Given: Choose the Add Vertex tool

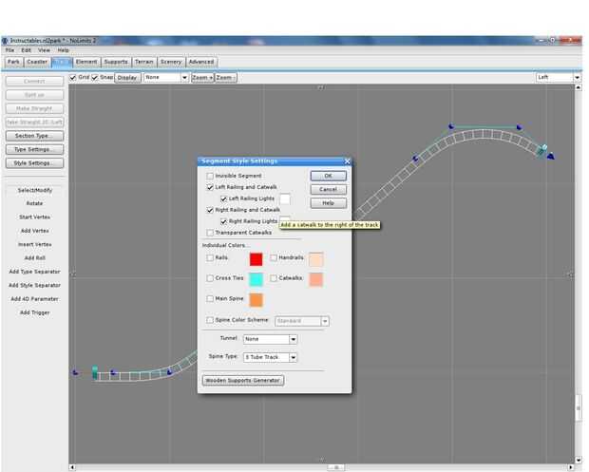Looking at the screenshot, I should (x=34, y=231).
